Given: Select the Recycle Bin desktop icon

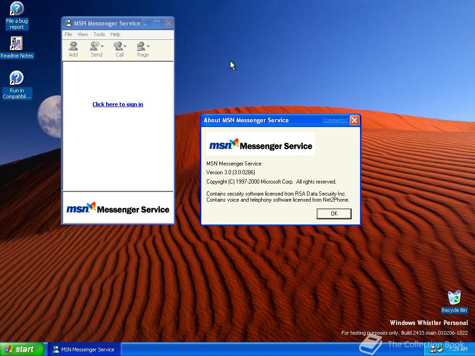Looking at the screenshot, I should coord(454,302).
